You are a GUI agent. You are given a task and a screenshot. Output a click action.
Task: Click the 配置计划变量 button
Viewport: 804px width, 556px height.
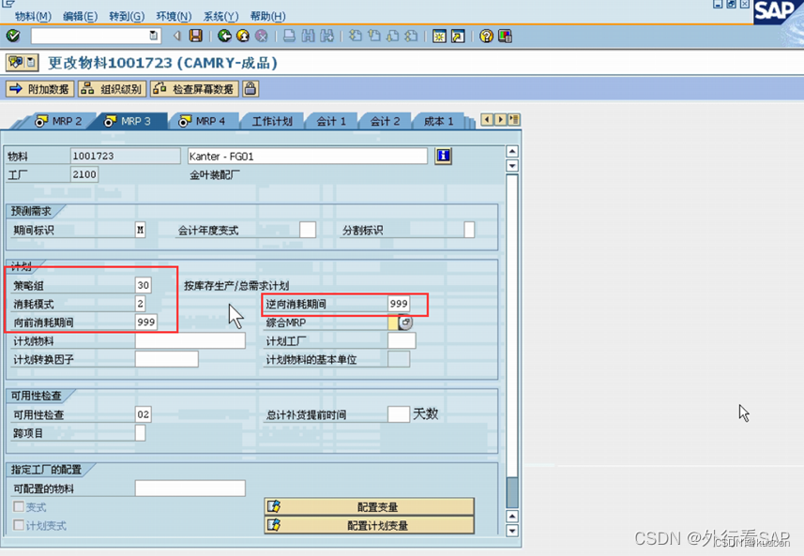(x=370, y=525)
